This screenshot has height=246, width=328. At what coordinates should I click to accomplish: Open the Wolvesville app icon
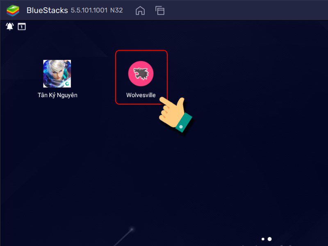click(141, 74)
